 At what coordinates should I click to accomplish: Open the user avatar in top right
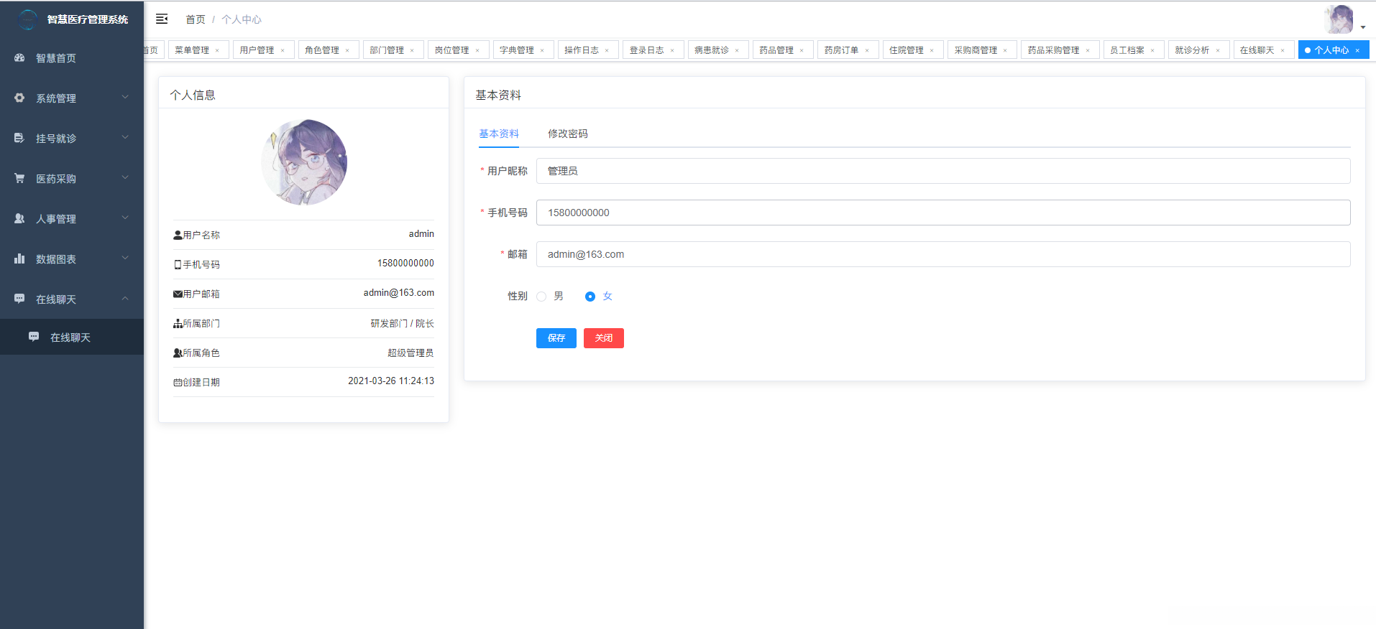point(1339,19)
